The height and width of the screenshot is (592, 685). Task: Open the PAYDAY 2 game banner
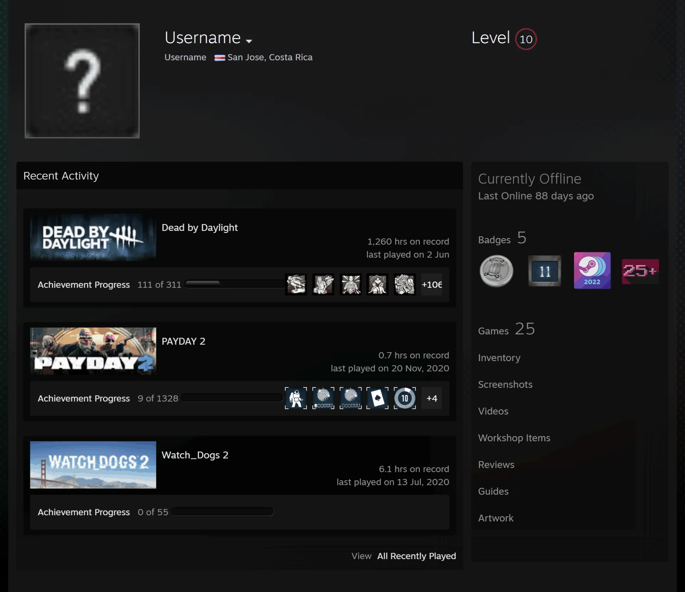pyautogui.click(x=93, y=351)
